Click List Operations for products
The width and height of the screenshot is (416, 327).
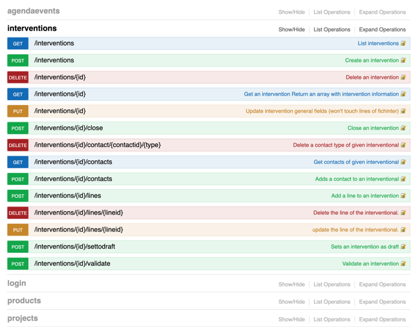(x=332, y=302)
